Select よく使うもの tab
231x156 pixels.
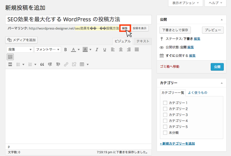click(x=198, y=93)
